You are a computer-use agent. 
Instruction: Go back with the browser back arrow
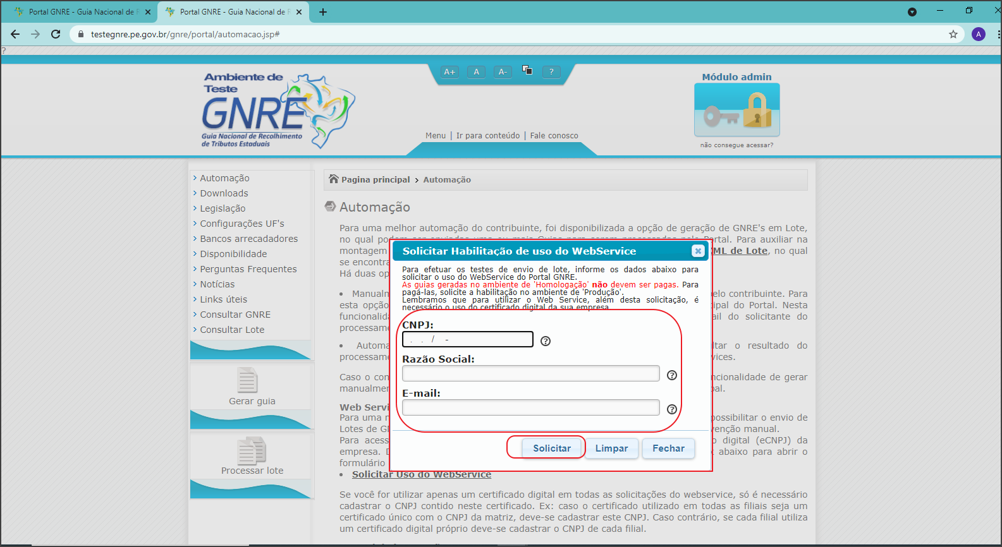click(x=15, y=34)
